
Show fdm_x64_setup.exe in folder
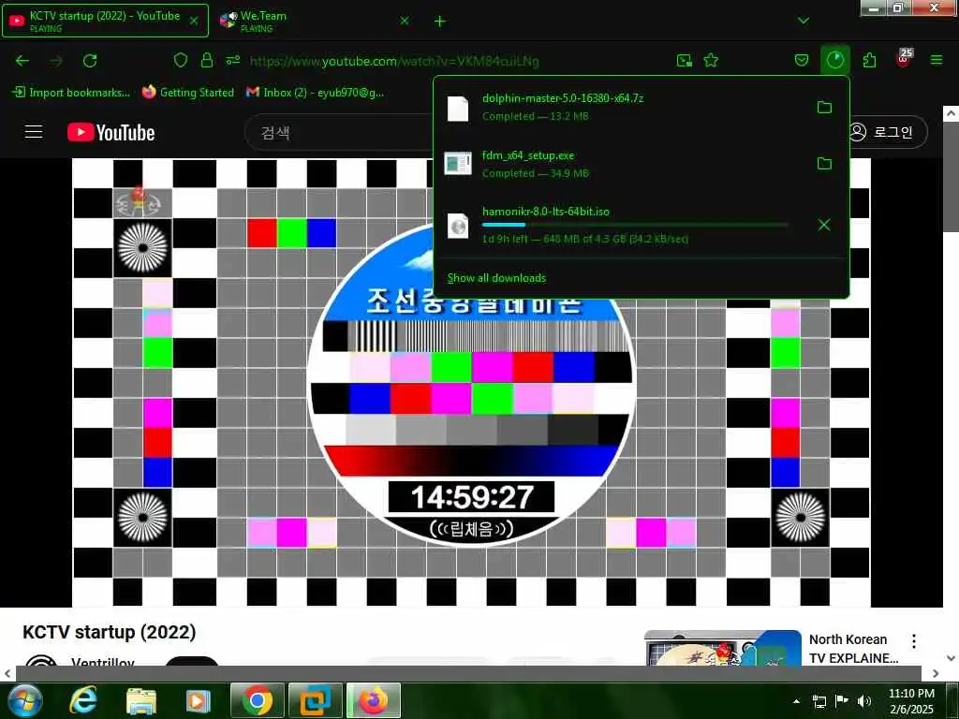coord(824,163)
